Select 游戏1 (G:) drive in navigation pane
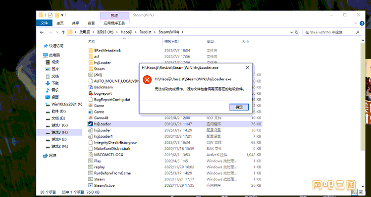This screenshot has width=371, height=197. point(60,125)
